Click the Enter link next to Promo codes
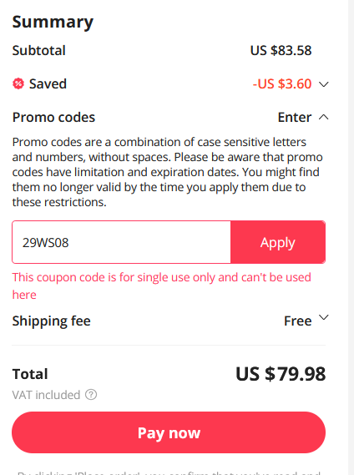354x475 pixels. point(294,117)
